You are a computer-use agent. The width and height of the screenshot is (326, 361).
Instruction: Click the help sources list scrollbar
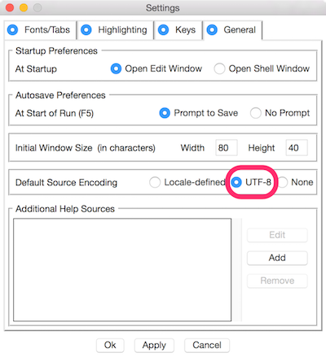(x=237, y=270)
